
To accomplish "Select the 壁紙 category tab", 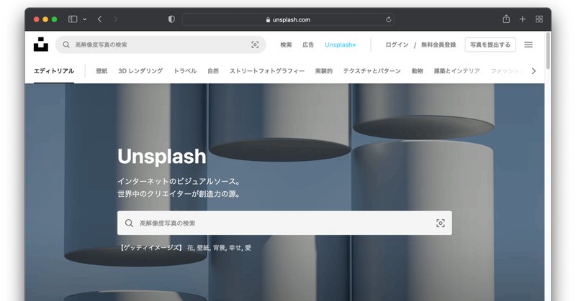I will (102, 71).
